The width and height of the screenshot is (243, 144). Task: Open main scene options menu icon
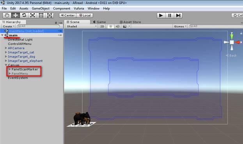(60, 35)
